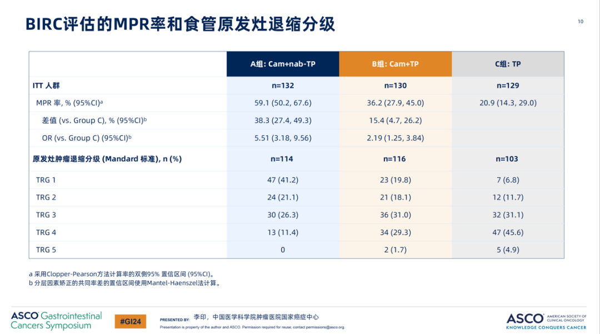Click the presenter name 李印 affiliation text

point(256,317)
